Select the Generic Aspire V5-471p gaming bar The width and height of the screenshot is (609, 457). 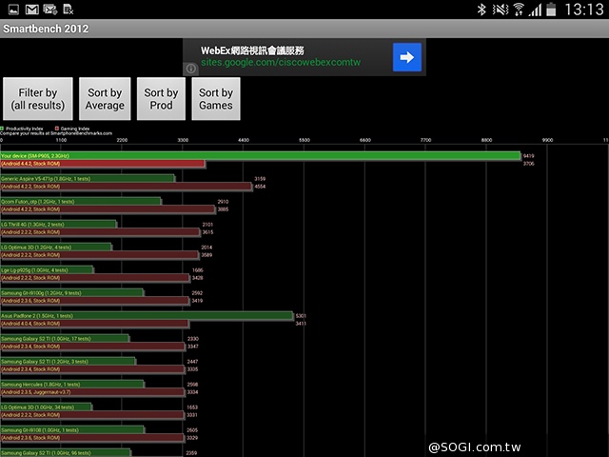126,187
